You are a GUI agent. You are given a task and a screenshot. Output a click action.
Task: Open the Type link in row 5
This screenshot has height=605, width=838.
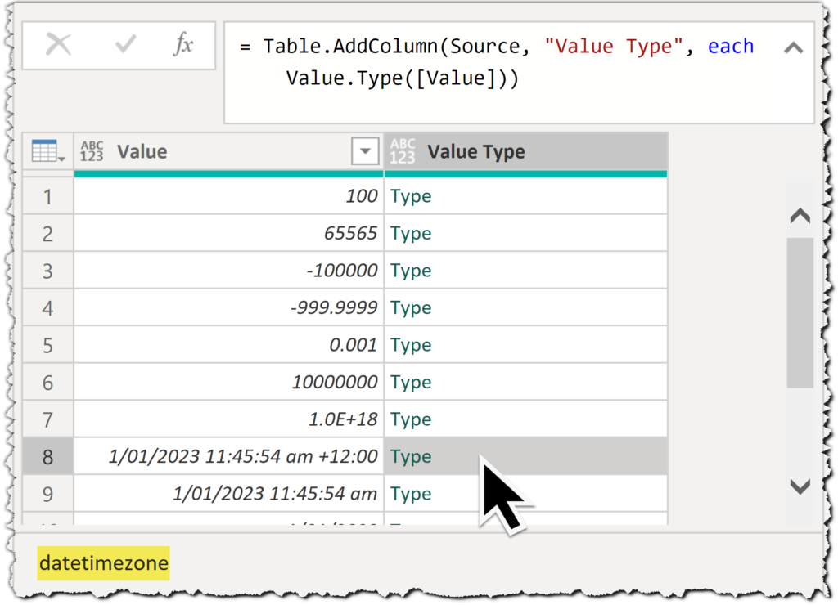pos(411,346)
